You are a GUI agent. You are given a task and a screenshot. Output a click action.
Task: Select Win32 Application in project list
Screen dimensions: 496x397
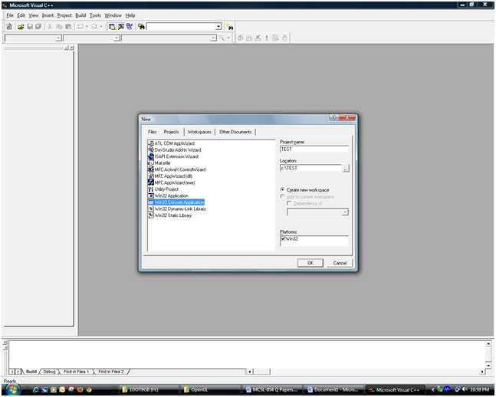click(x=171, y=195)
